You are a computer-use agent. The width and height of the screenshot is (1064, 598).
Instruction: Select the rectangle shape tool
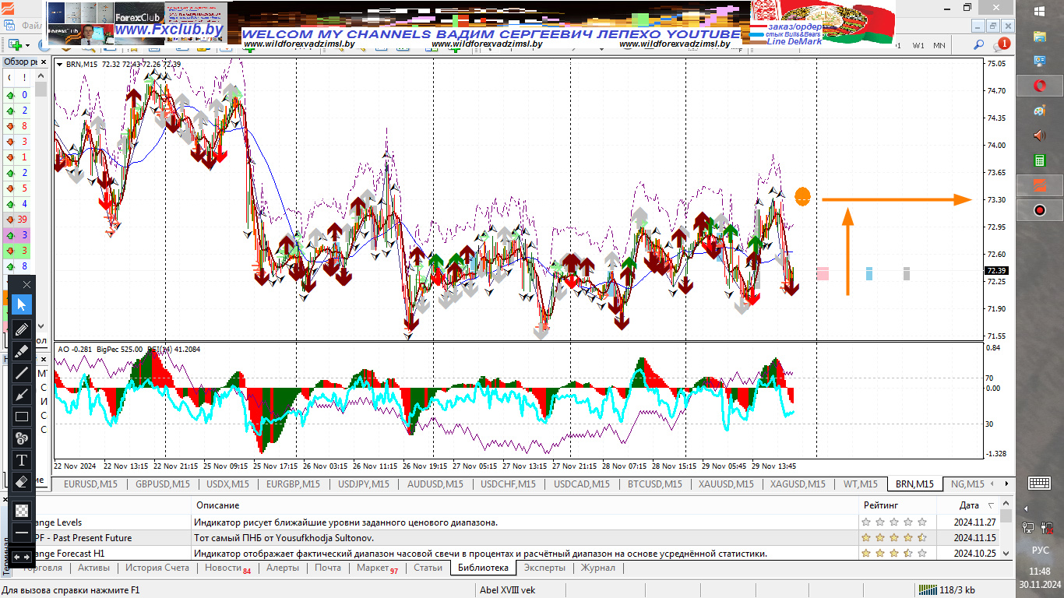[22, 416]
